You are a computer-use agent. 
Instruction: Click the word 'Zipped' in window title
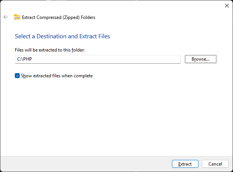click(x=71, y=17)
